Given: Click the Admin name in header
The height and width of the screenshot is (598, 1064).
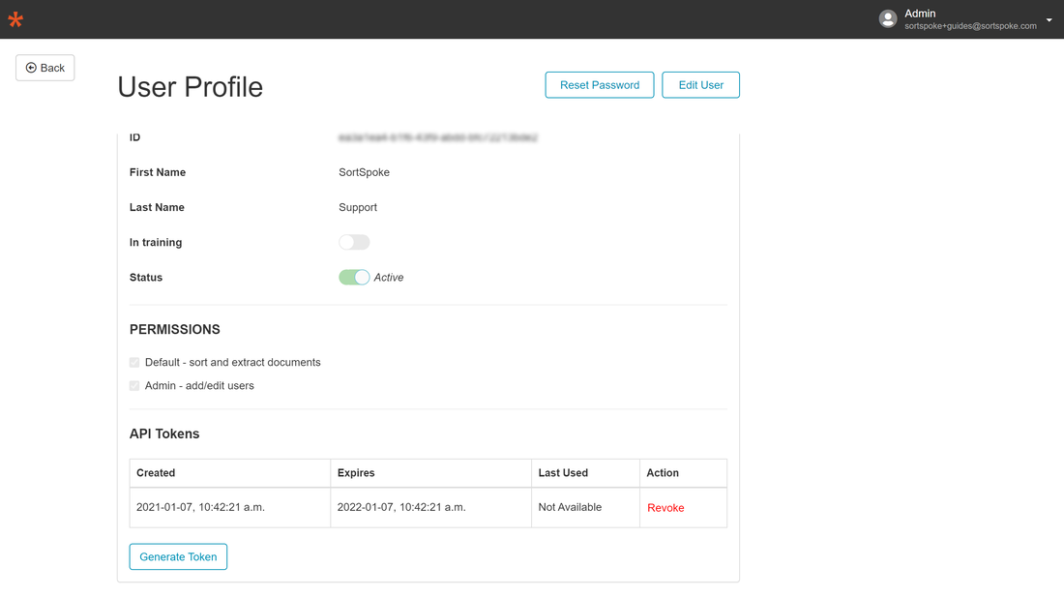Looking at the screenshot, I should 920,14.
